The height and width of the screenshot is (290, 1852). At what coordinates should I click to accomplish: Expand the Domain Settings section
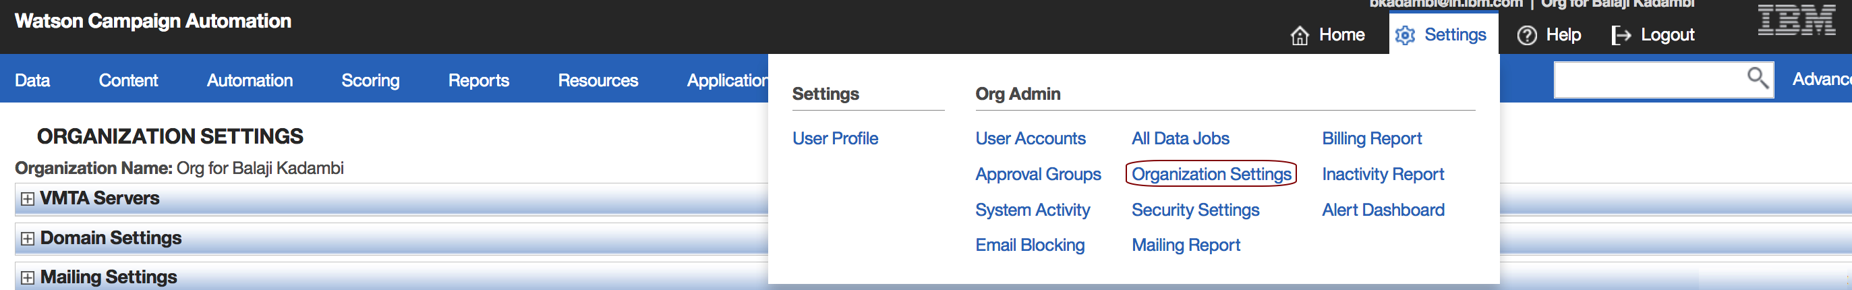(28, 238)
